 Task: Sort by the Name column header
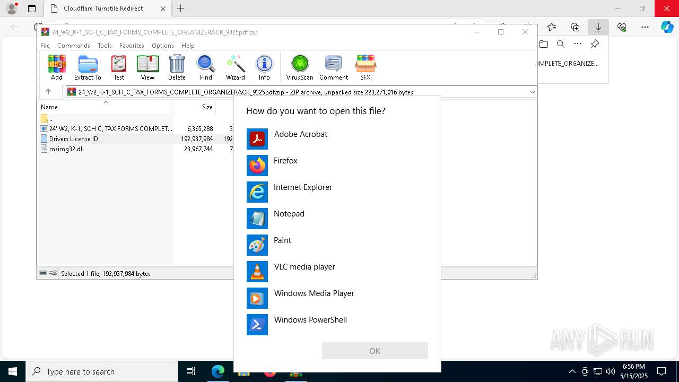click(105, 107)
